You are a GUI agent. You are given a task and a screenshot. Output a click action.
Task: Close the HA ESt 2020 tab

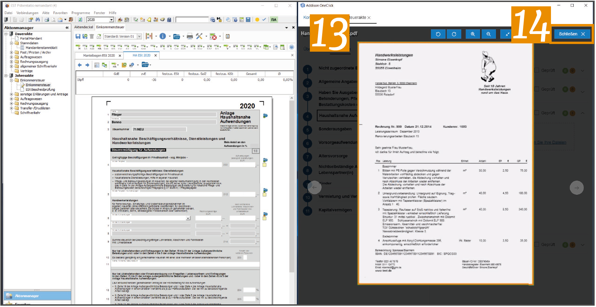click(155, 55)
